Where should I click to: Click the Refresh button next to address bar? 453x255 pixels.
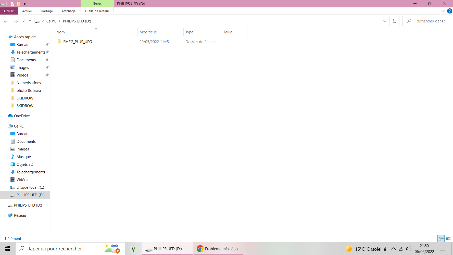pyautogui.click(x=394, y=21)
